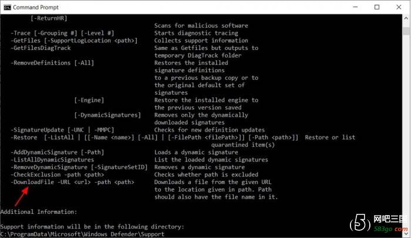Click the -DownloadFile command text
The width and height of the screenshot is (411, 238).
click(x=32, y=182)
